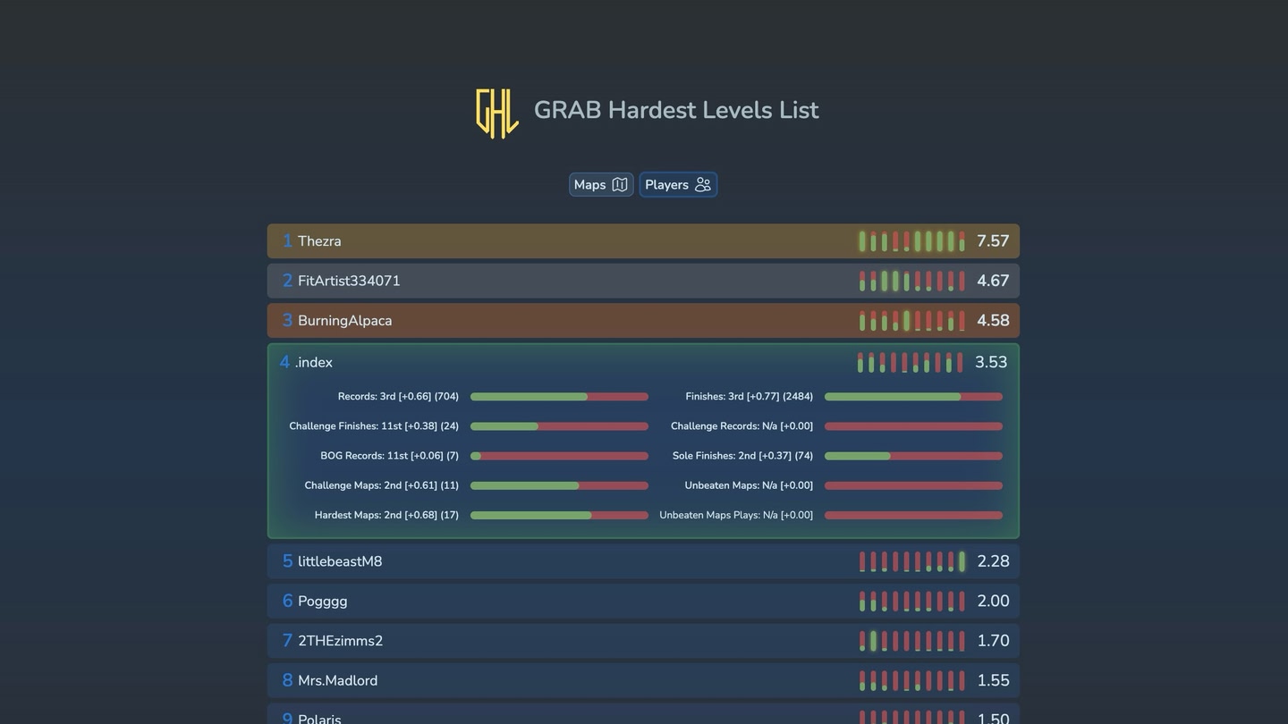Click the GHL logo icon

(x=497, y=114)
